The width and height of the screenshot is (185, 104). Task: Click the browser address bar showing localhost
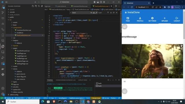tap(143, 7)
